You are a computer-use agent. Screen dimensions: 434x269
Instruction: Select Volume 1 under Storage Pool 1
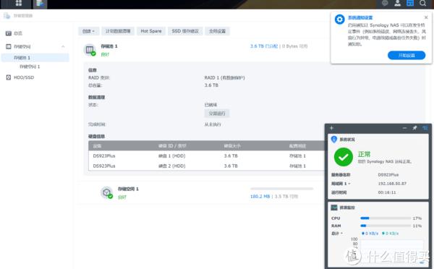pyautogui.click(x=30, y=67)
